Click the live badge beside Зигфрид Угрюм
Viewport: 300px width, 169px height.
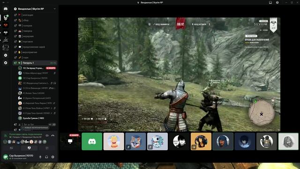coord(51,68)
